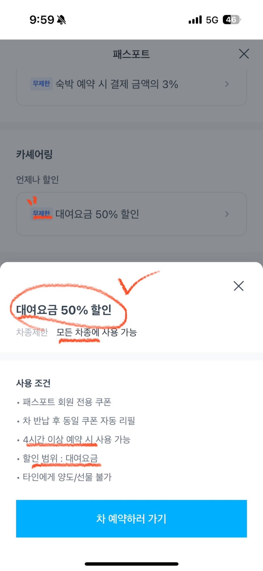This screenshot has height=571, width=263.
Task: Expand chevron next to 대여요금 50% 할인
Action: [x=227, y=214]
